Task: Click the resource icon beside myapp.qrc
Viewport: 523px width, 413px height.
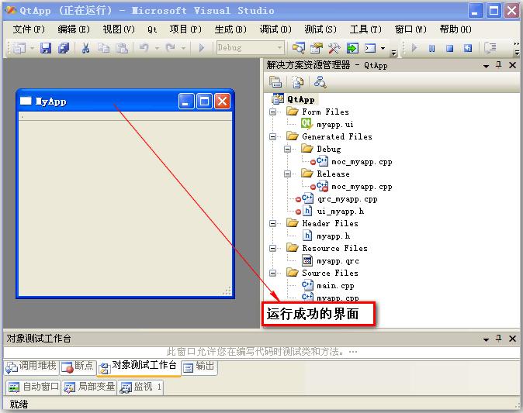Action: pos(307,260)
